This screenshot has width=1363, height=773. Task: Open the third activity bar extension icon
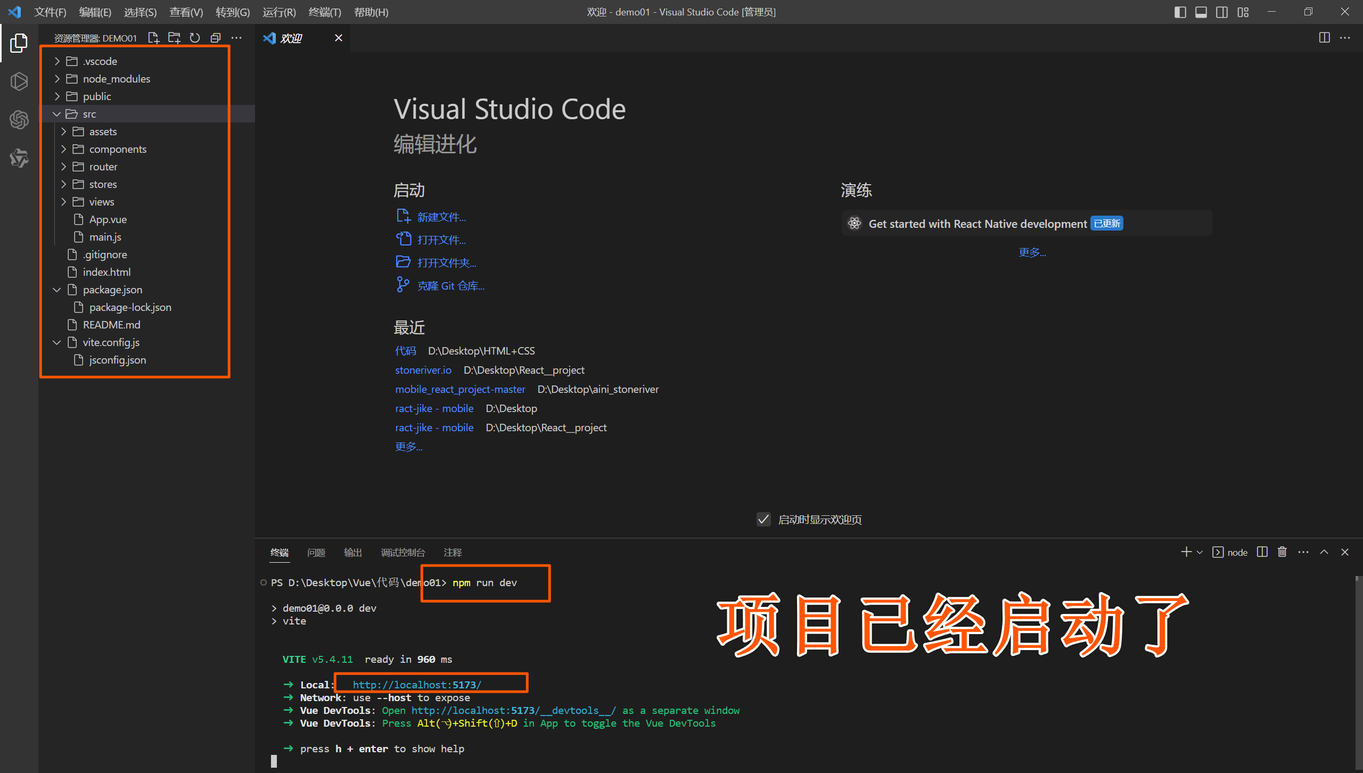19,81
